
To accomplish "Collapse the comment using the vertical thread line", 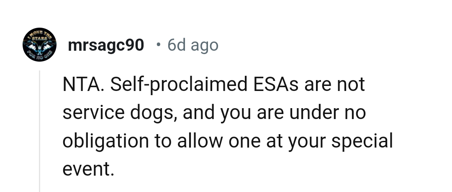I will [x=40, y=131].
